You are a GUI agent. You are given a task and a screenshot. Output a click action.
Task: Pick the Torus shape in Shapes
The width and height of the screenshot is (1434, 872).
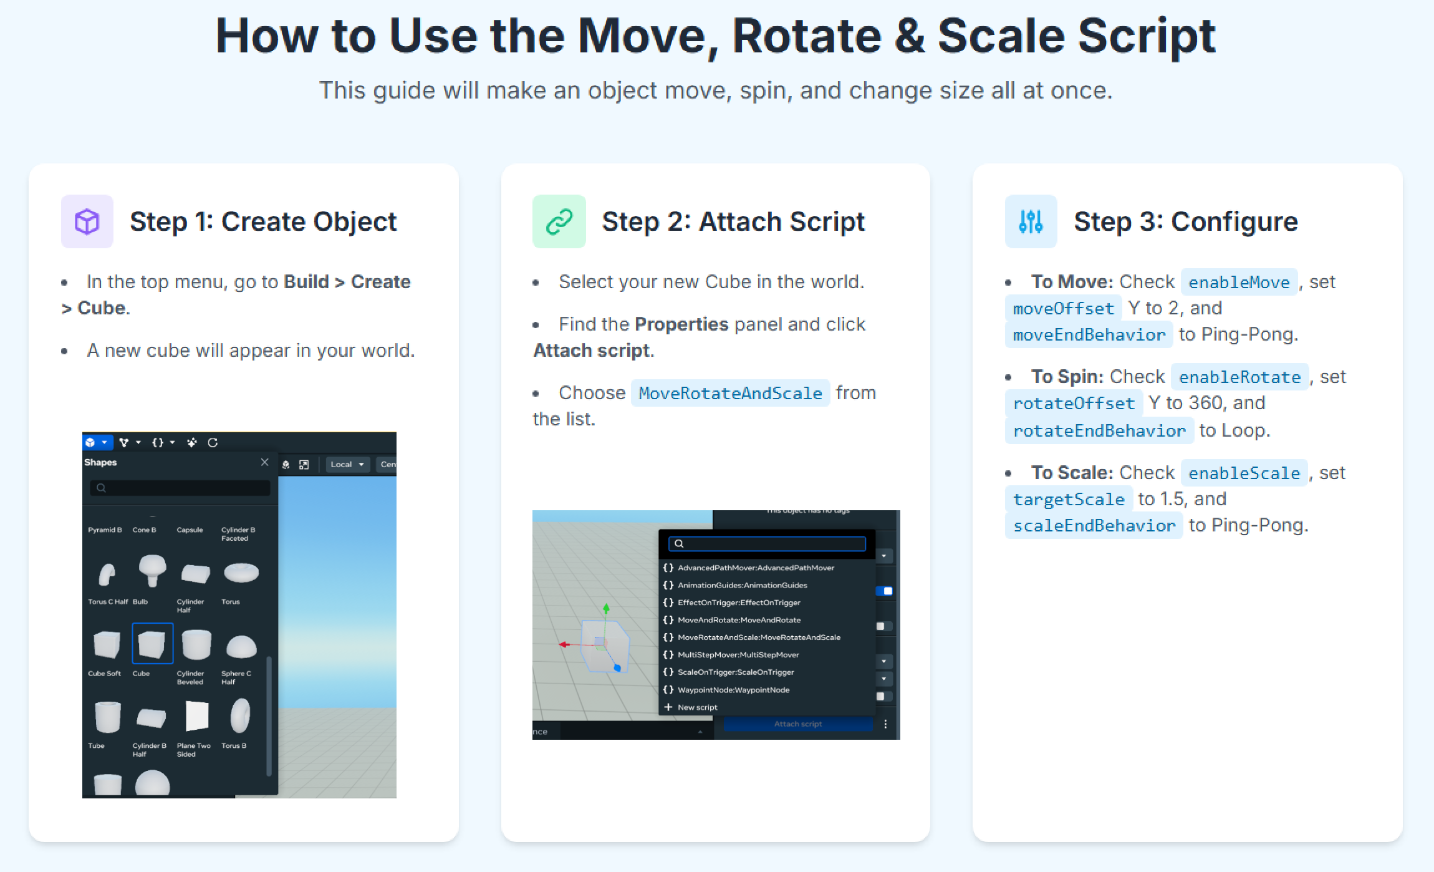tap(241, 573)
